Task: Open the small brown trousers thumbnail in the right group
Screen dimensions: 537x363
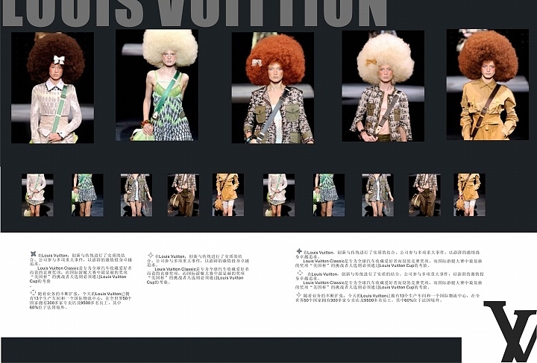Action: point(424,195)
